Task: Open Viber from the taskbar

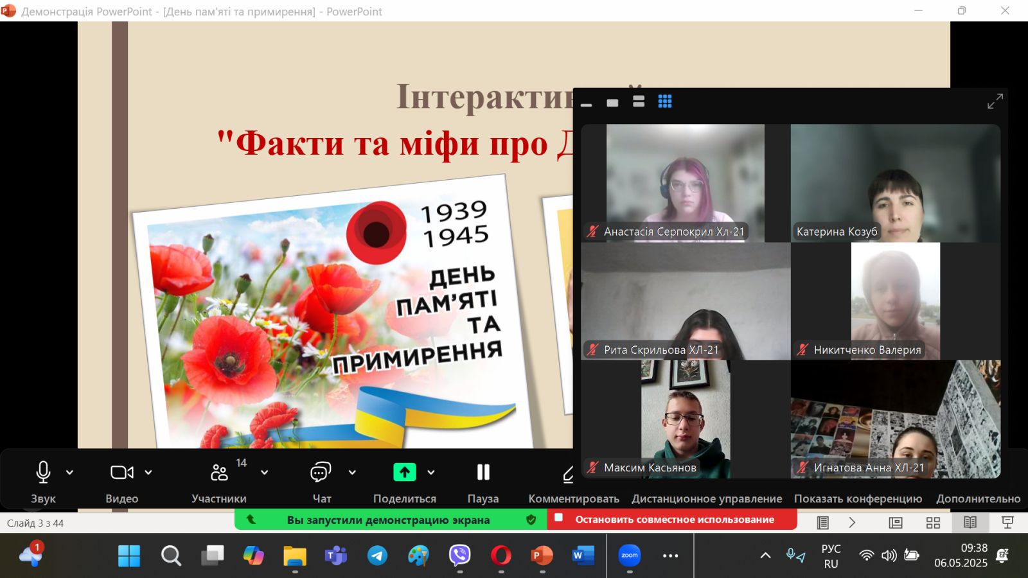Action: 460,556
